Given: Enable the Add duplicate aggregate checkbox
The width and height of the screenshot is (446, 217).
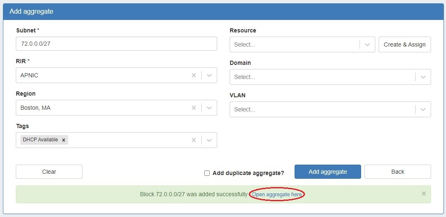Looking at the screenshot, I should (207, 173).
